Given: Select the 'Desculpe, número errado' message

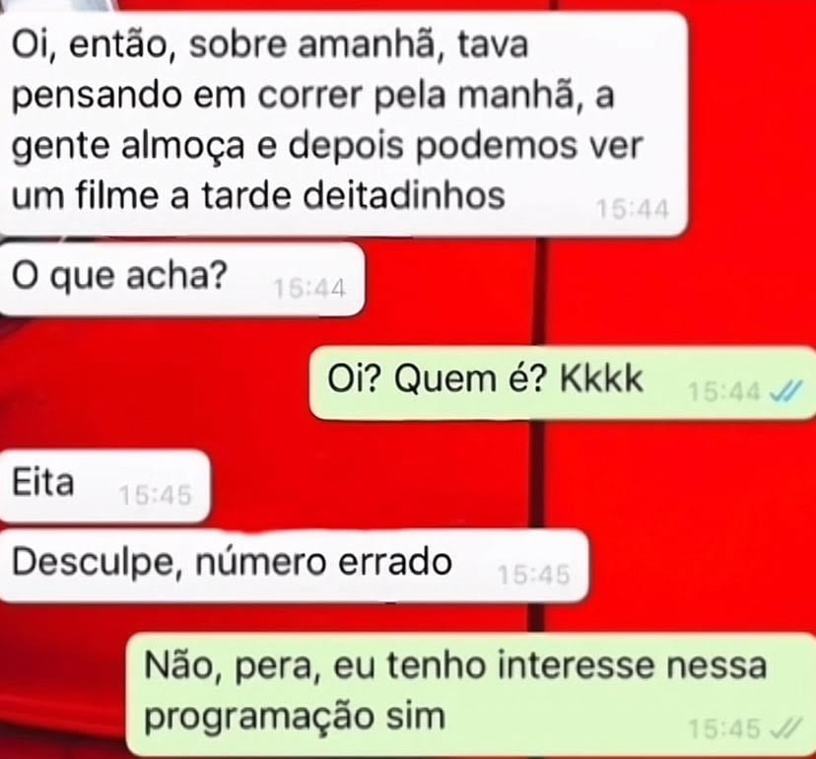Looking at the screenshot, I should click(x=294, y=566).
